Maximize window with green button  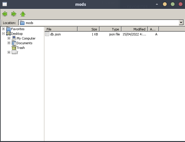[173, 4]
